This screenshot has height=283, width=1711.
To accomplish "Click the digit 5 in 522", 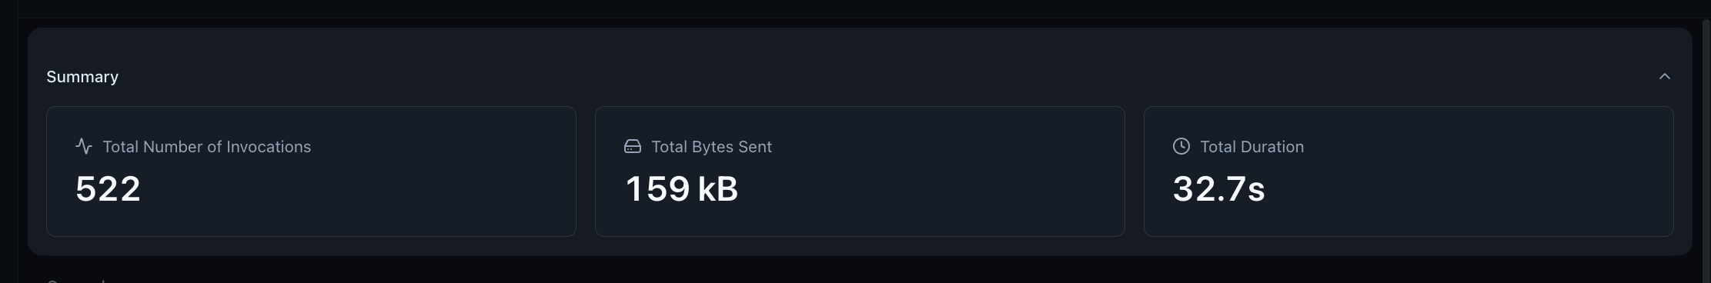I will tap(86, 189).
